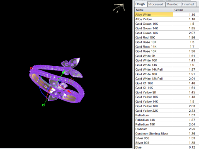Image resolution: width=199 pixels, height=149 pixels.
Task: Select the Gold Rose 18K row
Action: (x=167, y=51)
